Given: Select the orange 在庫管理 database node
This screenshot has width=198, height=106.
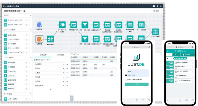Looking at the screenshot, I should pos(39,39).
